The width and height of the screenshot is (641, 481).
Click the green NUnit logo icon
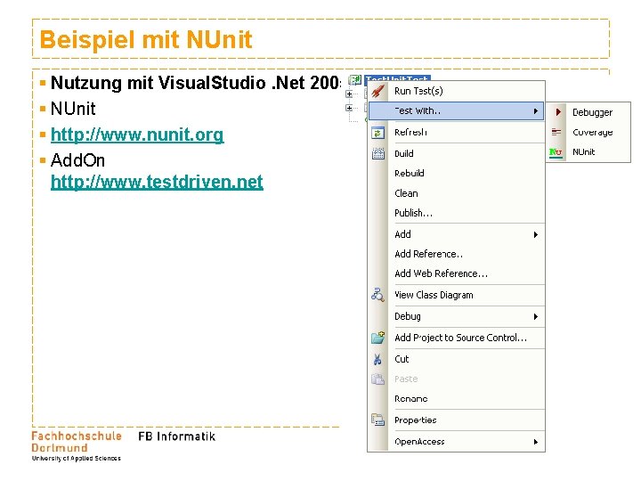[556, 152]
